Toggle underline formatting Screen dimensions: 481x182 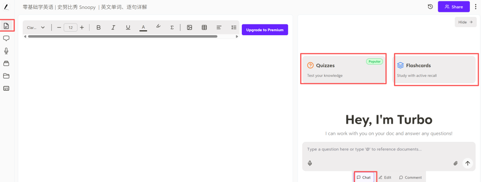tap(128, 28)
